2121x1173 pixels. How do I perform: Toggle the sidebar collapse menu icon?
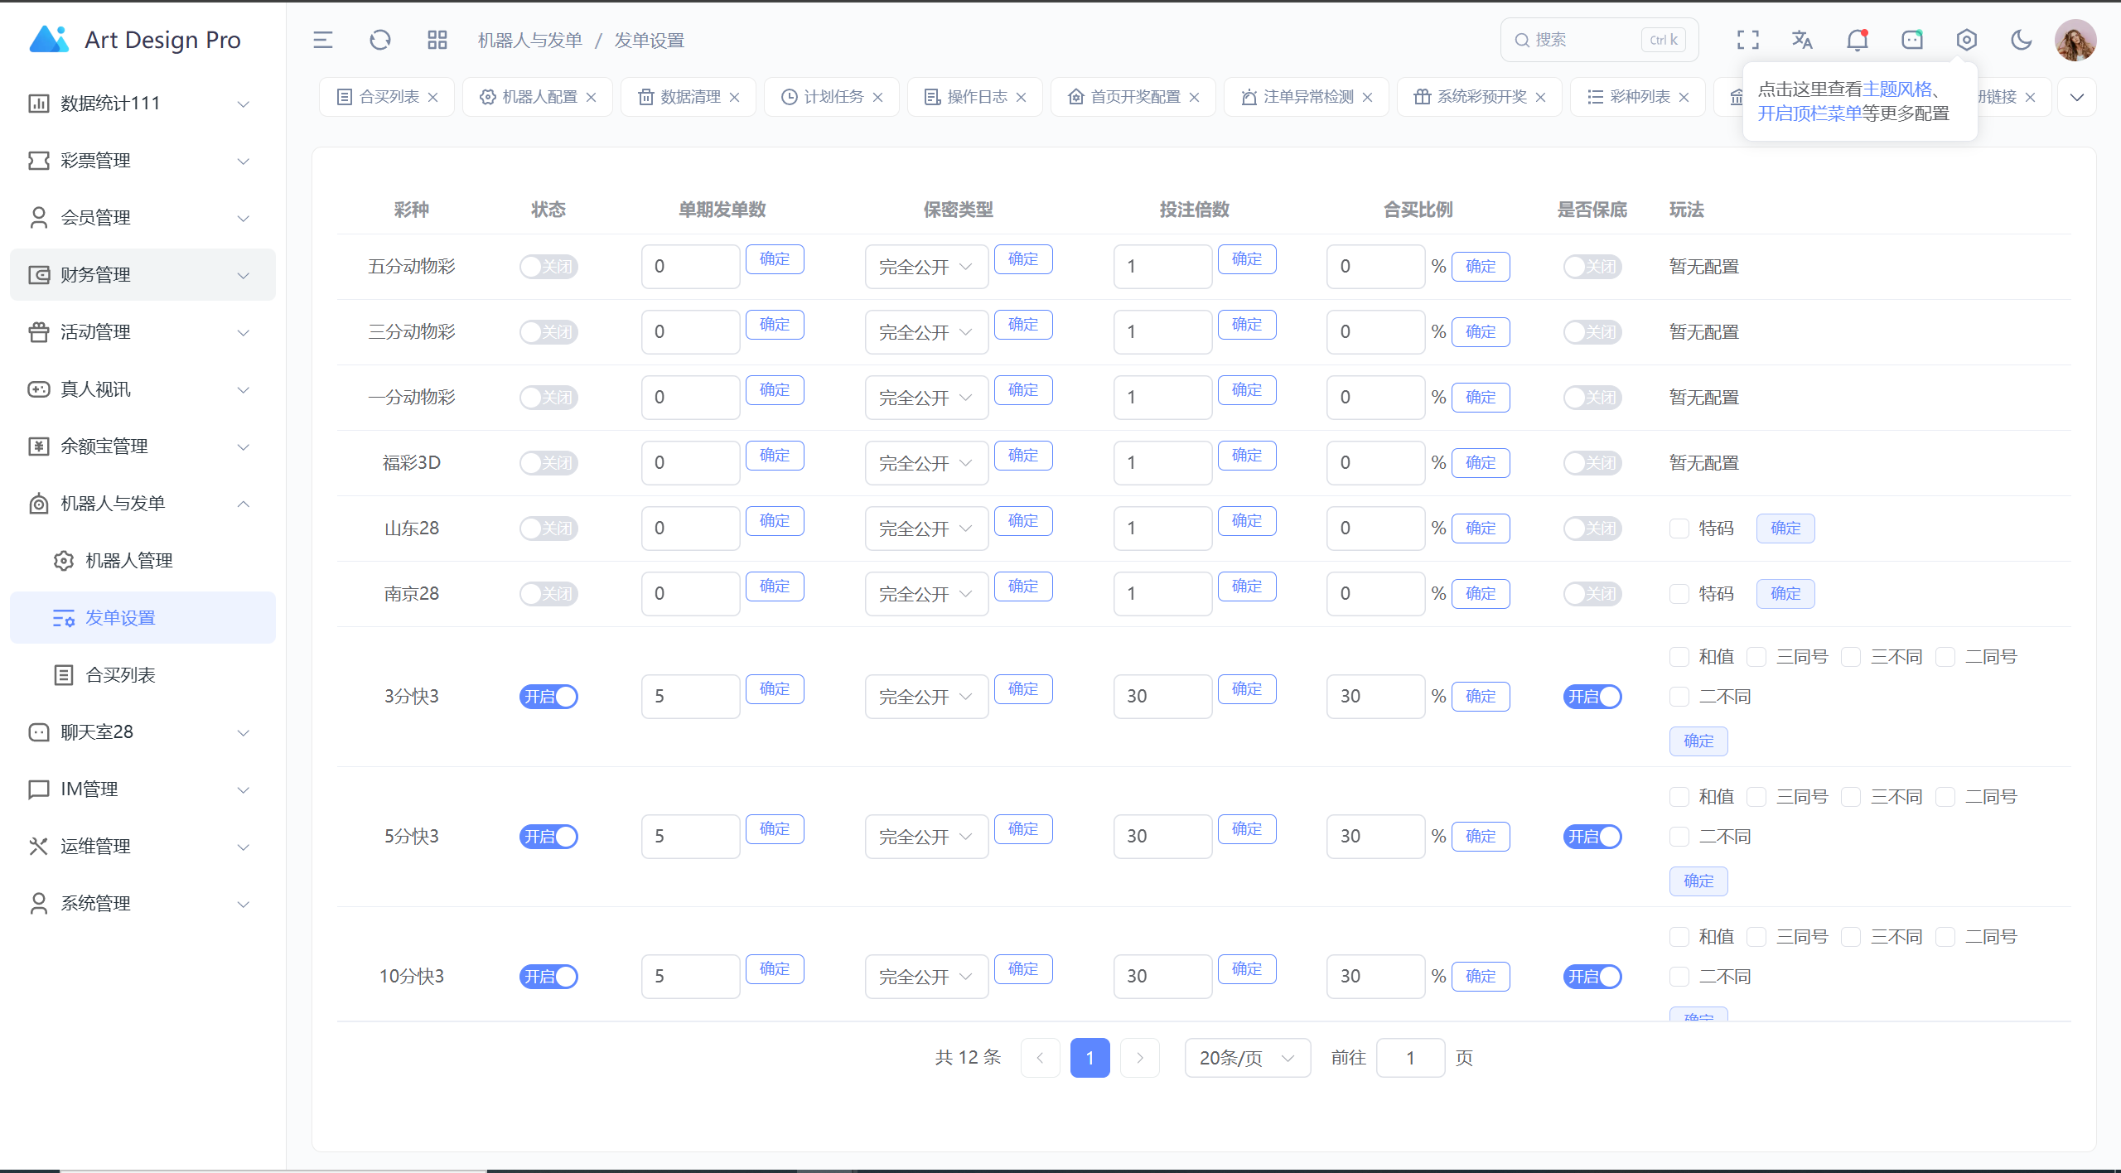(323, 40)
